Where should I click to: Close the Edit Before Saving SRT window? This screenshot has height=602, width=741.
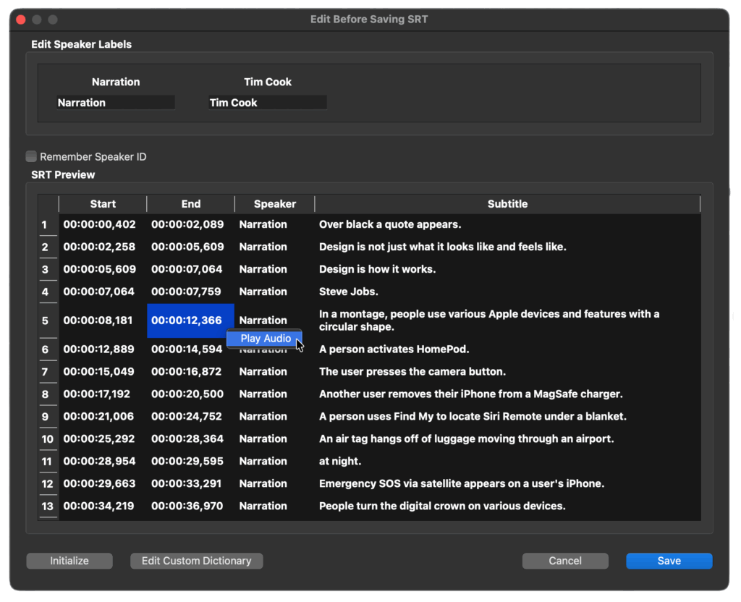click(21, 20)
